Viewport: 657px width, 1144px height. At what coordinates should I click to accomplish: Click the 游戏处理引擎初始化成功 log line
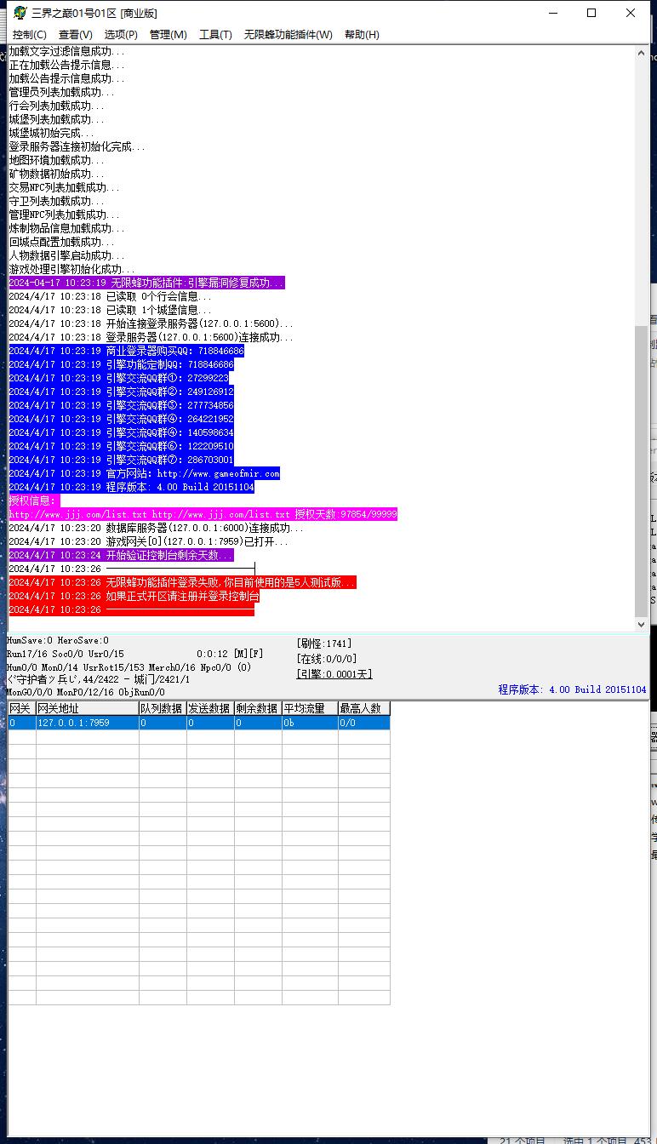[71, 269]
